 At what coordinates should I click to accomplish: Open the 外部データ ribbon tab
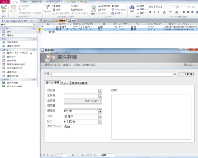(37, 2)
